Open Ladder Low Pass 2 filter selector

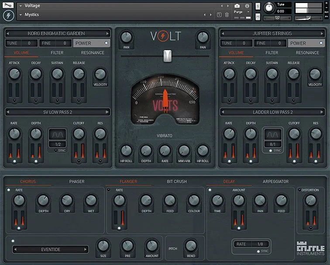pos(272,112)
